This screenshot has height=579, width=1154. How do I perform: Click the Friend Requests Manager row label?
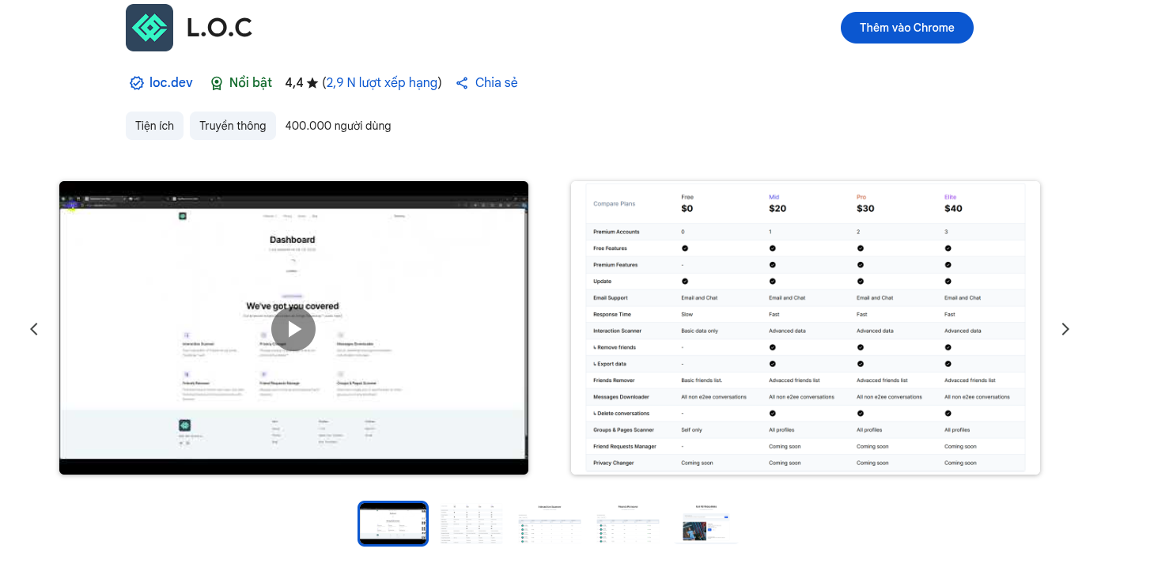pos(625,447)
